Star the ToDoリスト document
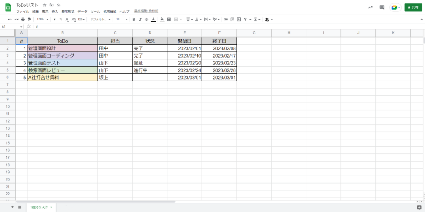Viewport: 425px width, 212px height. (x=45, y=5)
